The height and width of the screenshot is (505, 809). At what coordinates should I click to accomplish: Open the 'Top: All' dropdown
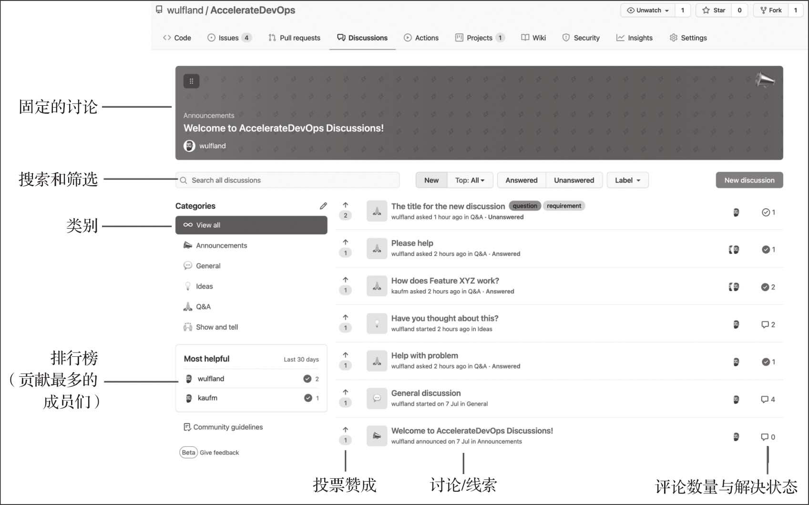click(470, 181)
